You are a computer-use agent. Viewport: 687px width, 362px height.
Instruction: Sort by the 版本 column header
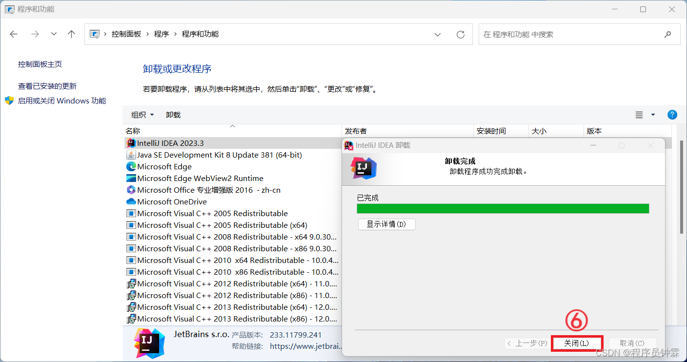(627, 131)
